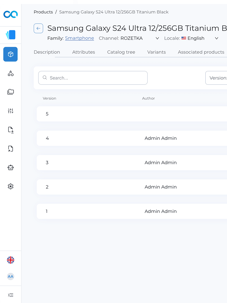Open the robot automation sidebar icon

point(11,168)
